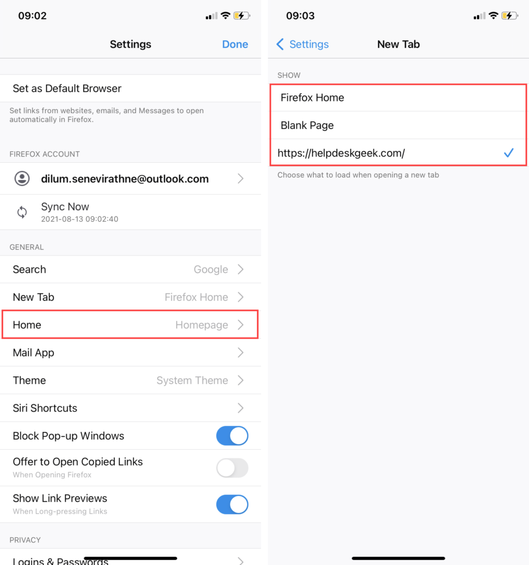This screenshot has height=565, width=529.
Task: Tap the Wi-Fi icon in the right status bar
Action: pyautogui.click(x=493, y=16)
